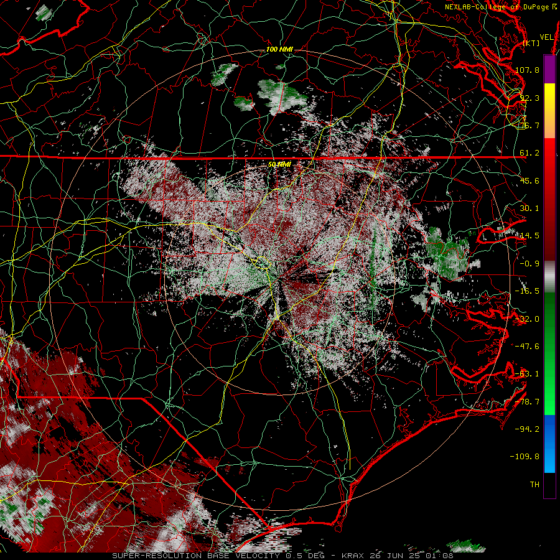Select the 30.1 value on the velocity scale

(x=530, y=208)
